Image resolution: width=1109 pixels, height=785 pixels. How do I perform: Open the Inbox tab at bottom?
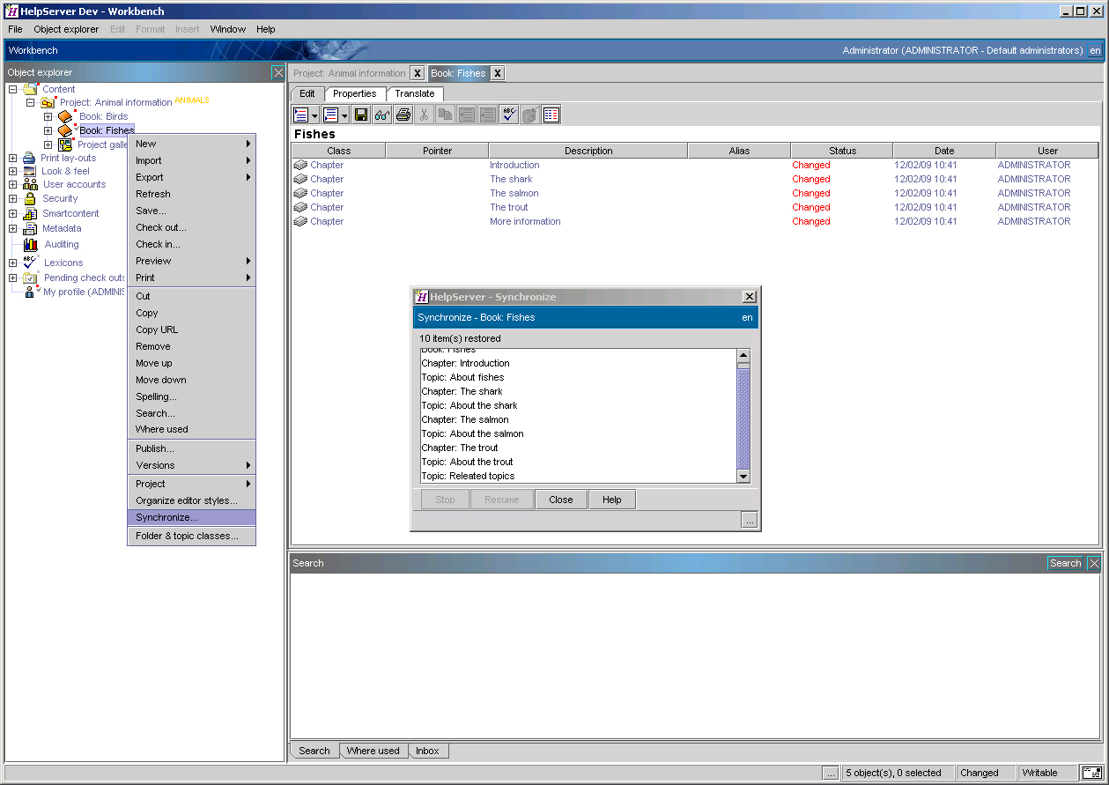[x=428, y=751]
